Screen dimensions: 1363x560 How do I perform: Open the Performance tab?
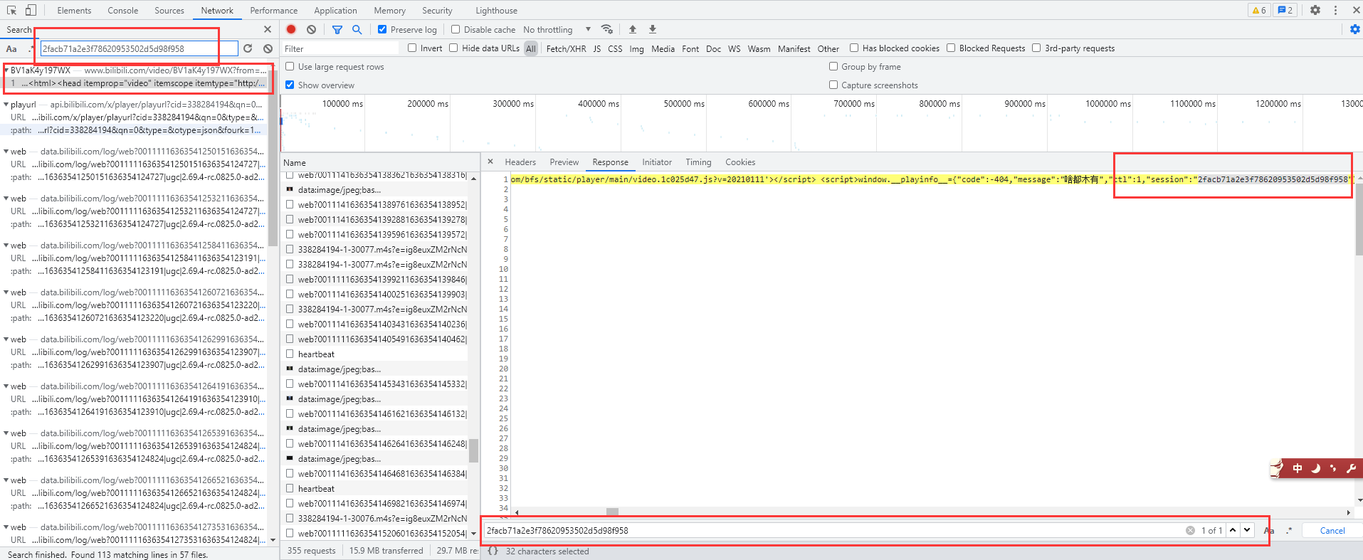(274, 11)
